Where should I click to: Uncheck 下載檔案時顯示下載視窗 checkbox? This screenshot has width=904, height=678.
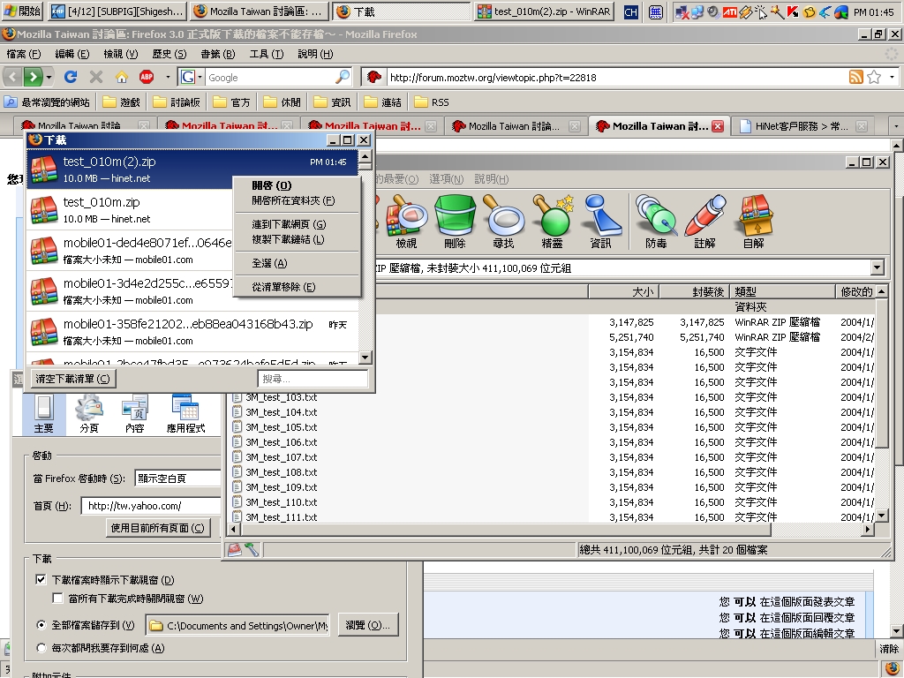41,580
